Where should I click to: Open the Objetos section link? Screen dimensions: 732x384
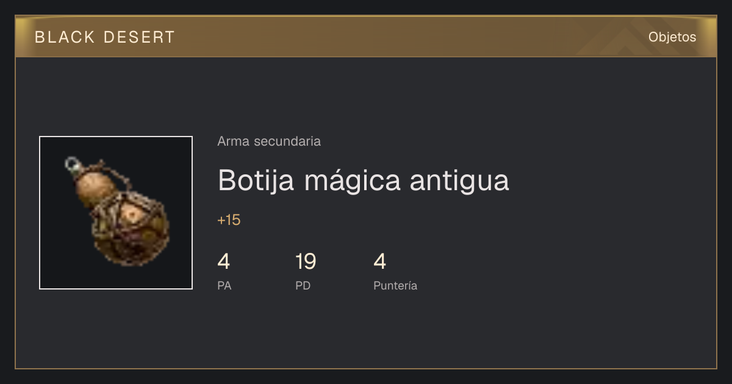tap(672, 37)
